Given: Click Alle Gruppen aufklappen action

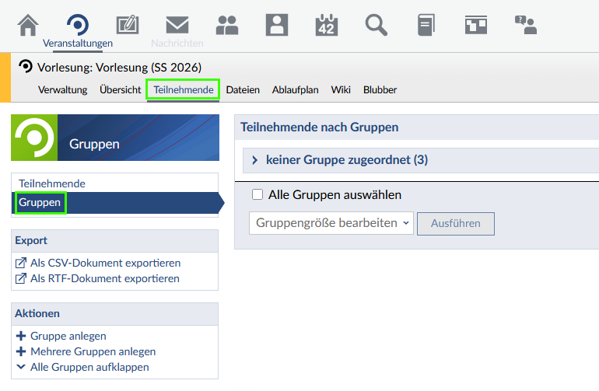Looking at the screenshot, I should point(89,367).
